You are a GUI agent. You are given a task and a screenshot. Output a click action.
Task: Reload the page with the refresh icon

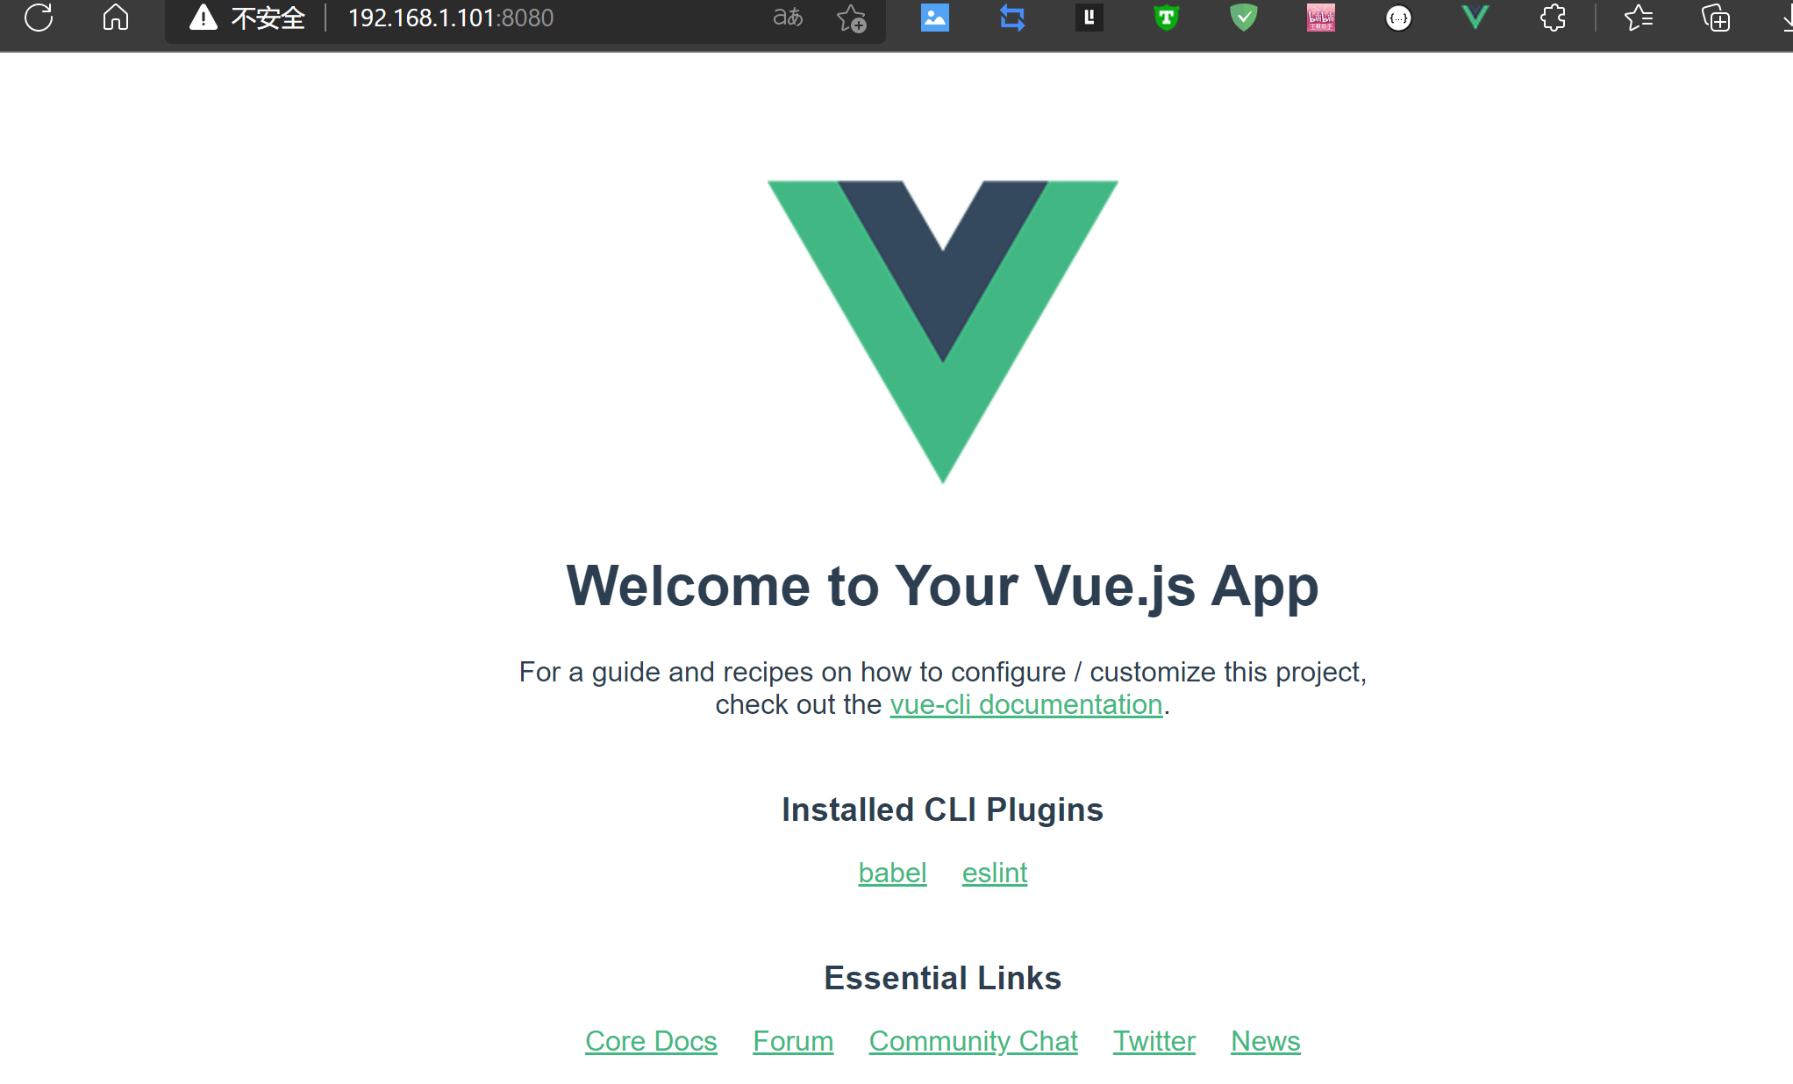pyautogui.click(x=39, y=18)
